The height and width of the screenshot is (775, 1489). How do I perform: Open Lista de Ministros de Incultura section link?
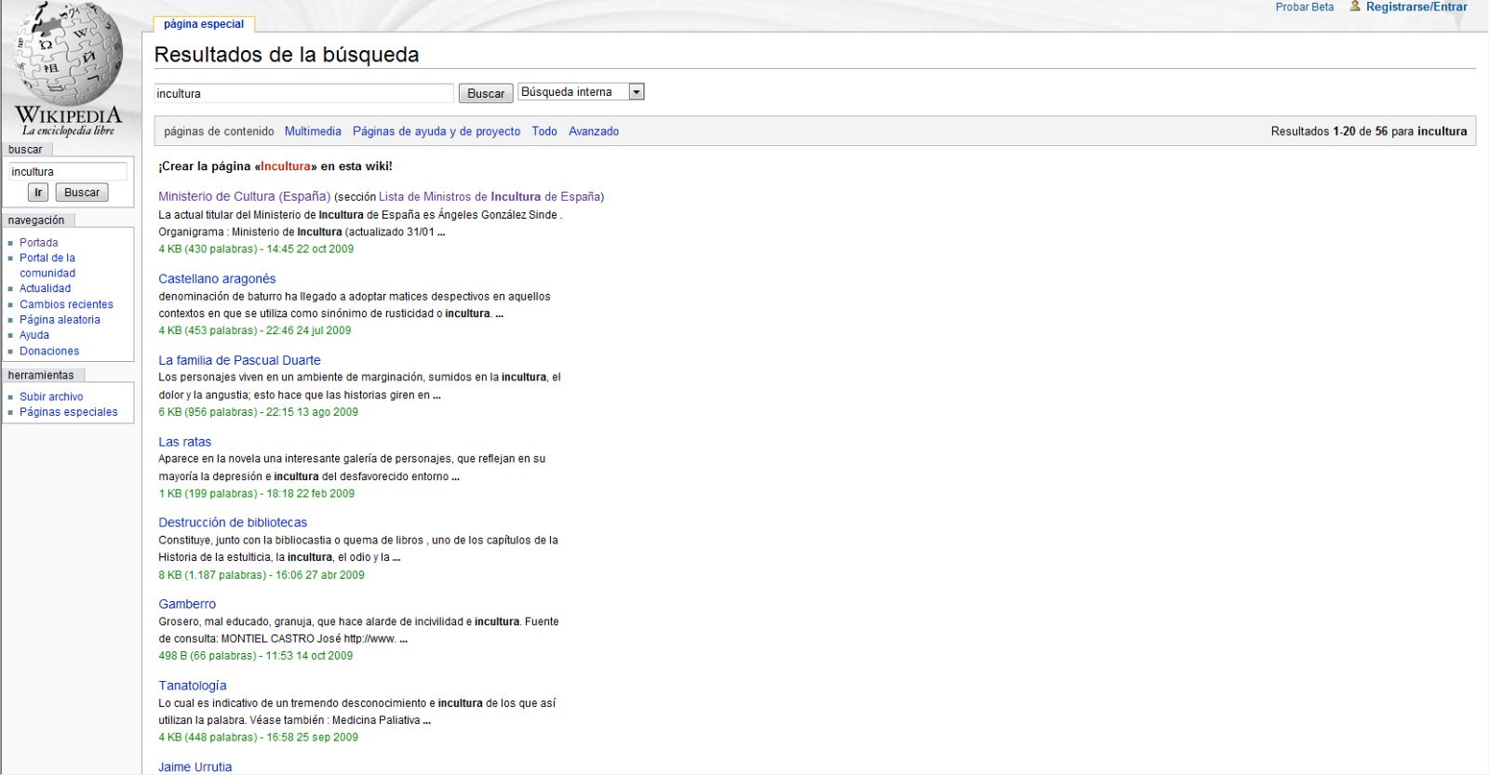[490, 196]
